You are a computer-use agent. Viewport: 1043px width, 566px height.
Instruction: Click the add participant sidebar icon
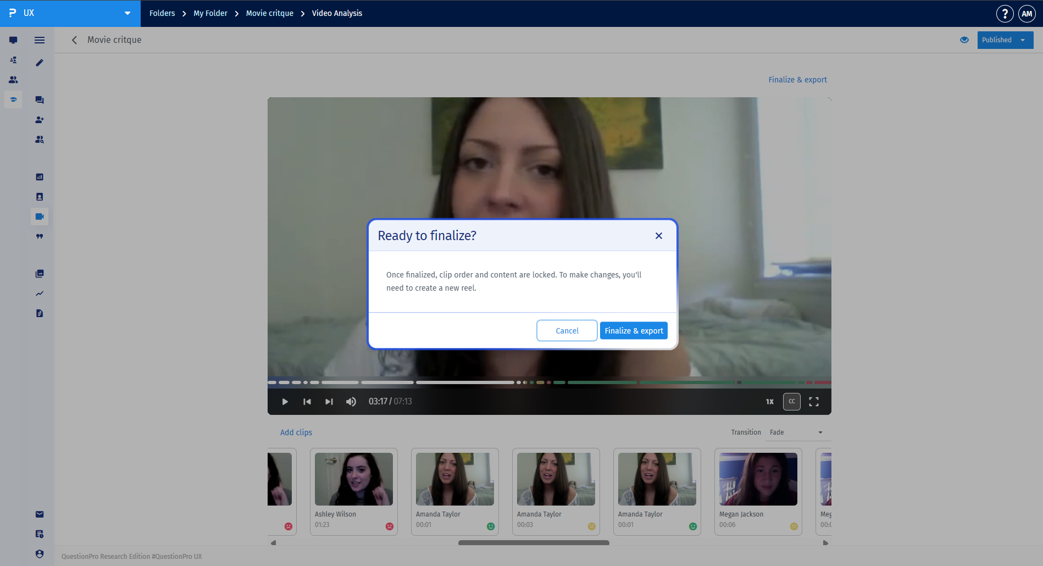click(40, 120)
